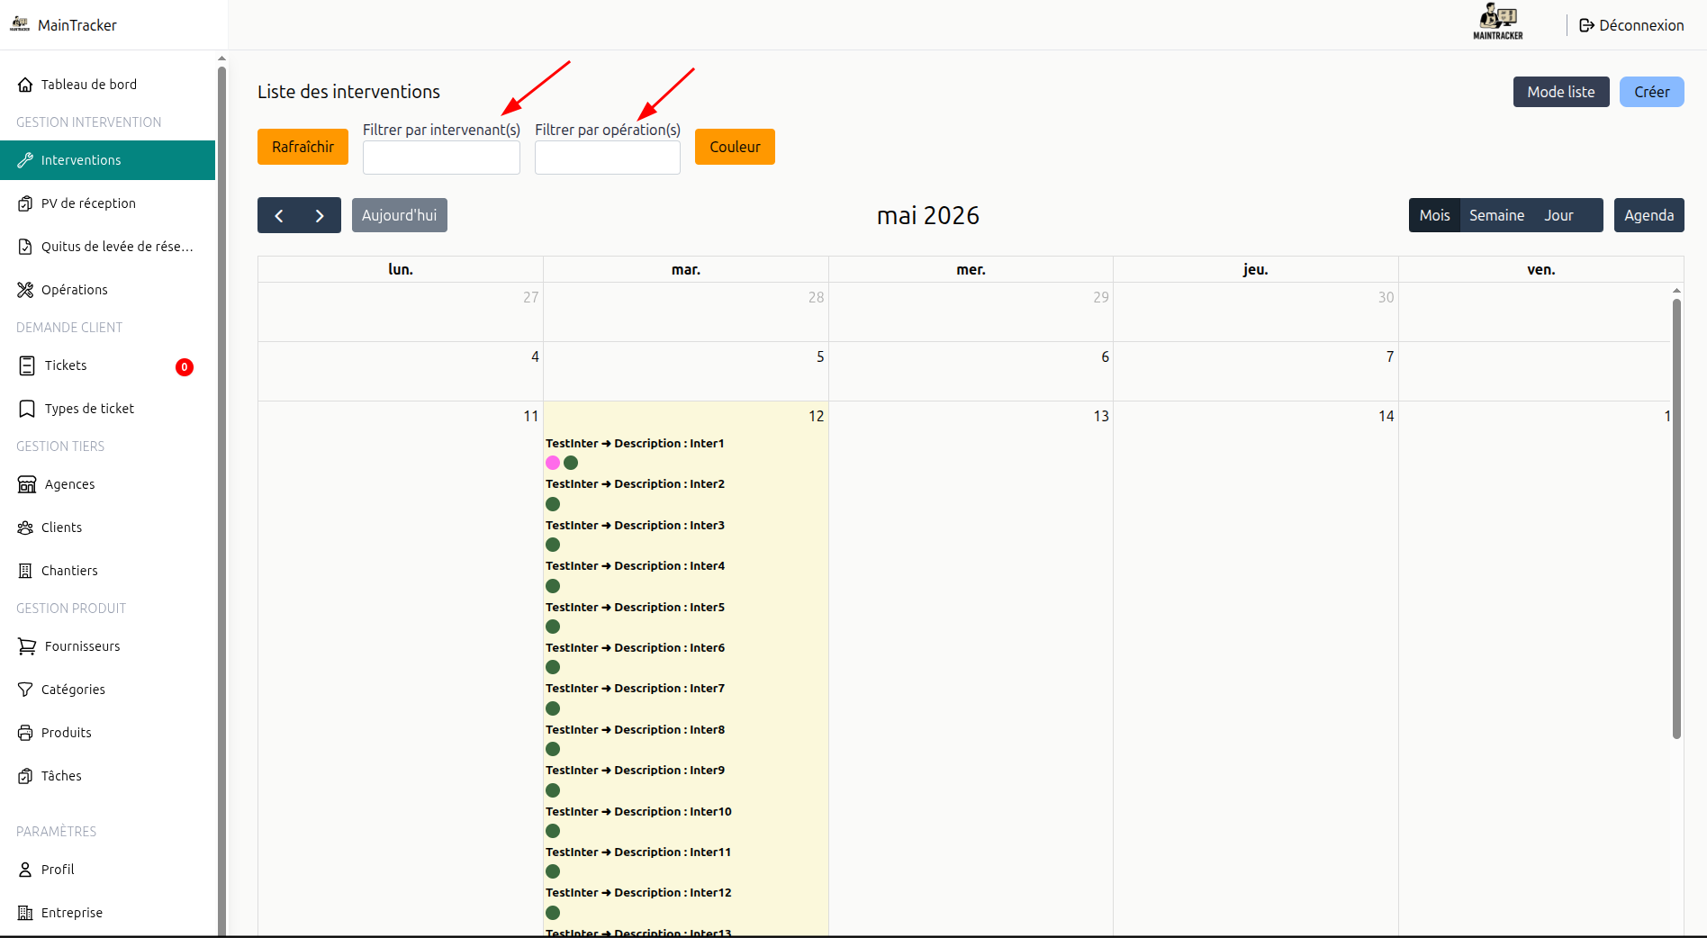Open PV de réception clipboard icon

(x=25, y=203)
